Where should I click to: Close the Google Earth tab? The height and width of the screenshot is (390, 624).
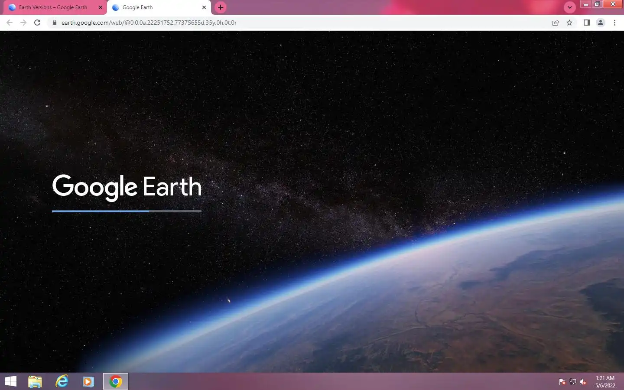click(x=204, y=7)
